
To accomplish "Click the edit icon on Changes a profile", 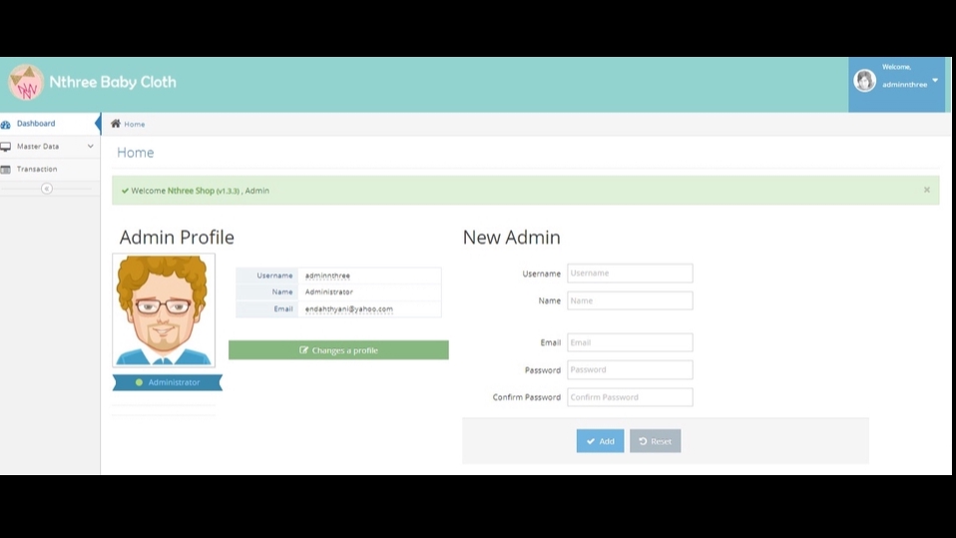I will pos(303,350).
